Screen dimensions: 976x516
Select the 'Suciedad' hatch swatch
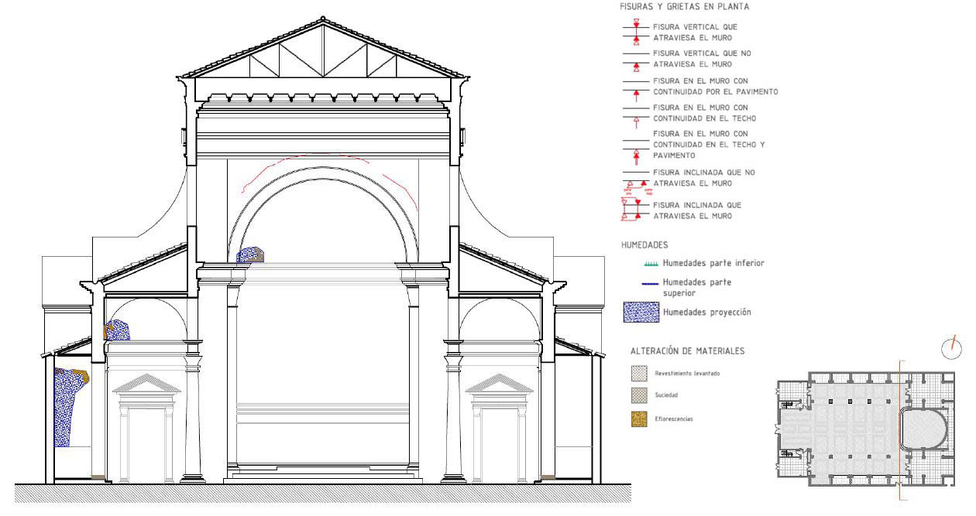(639, 395)
